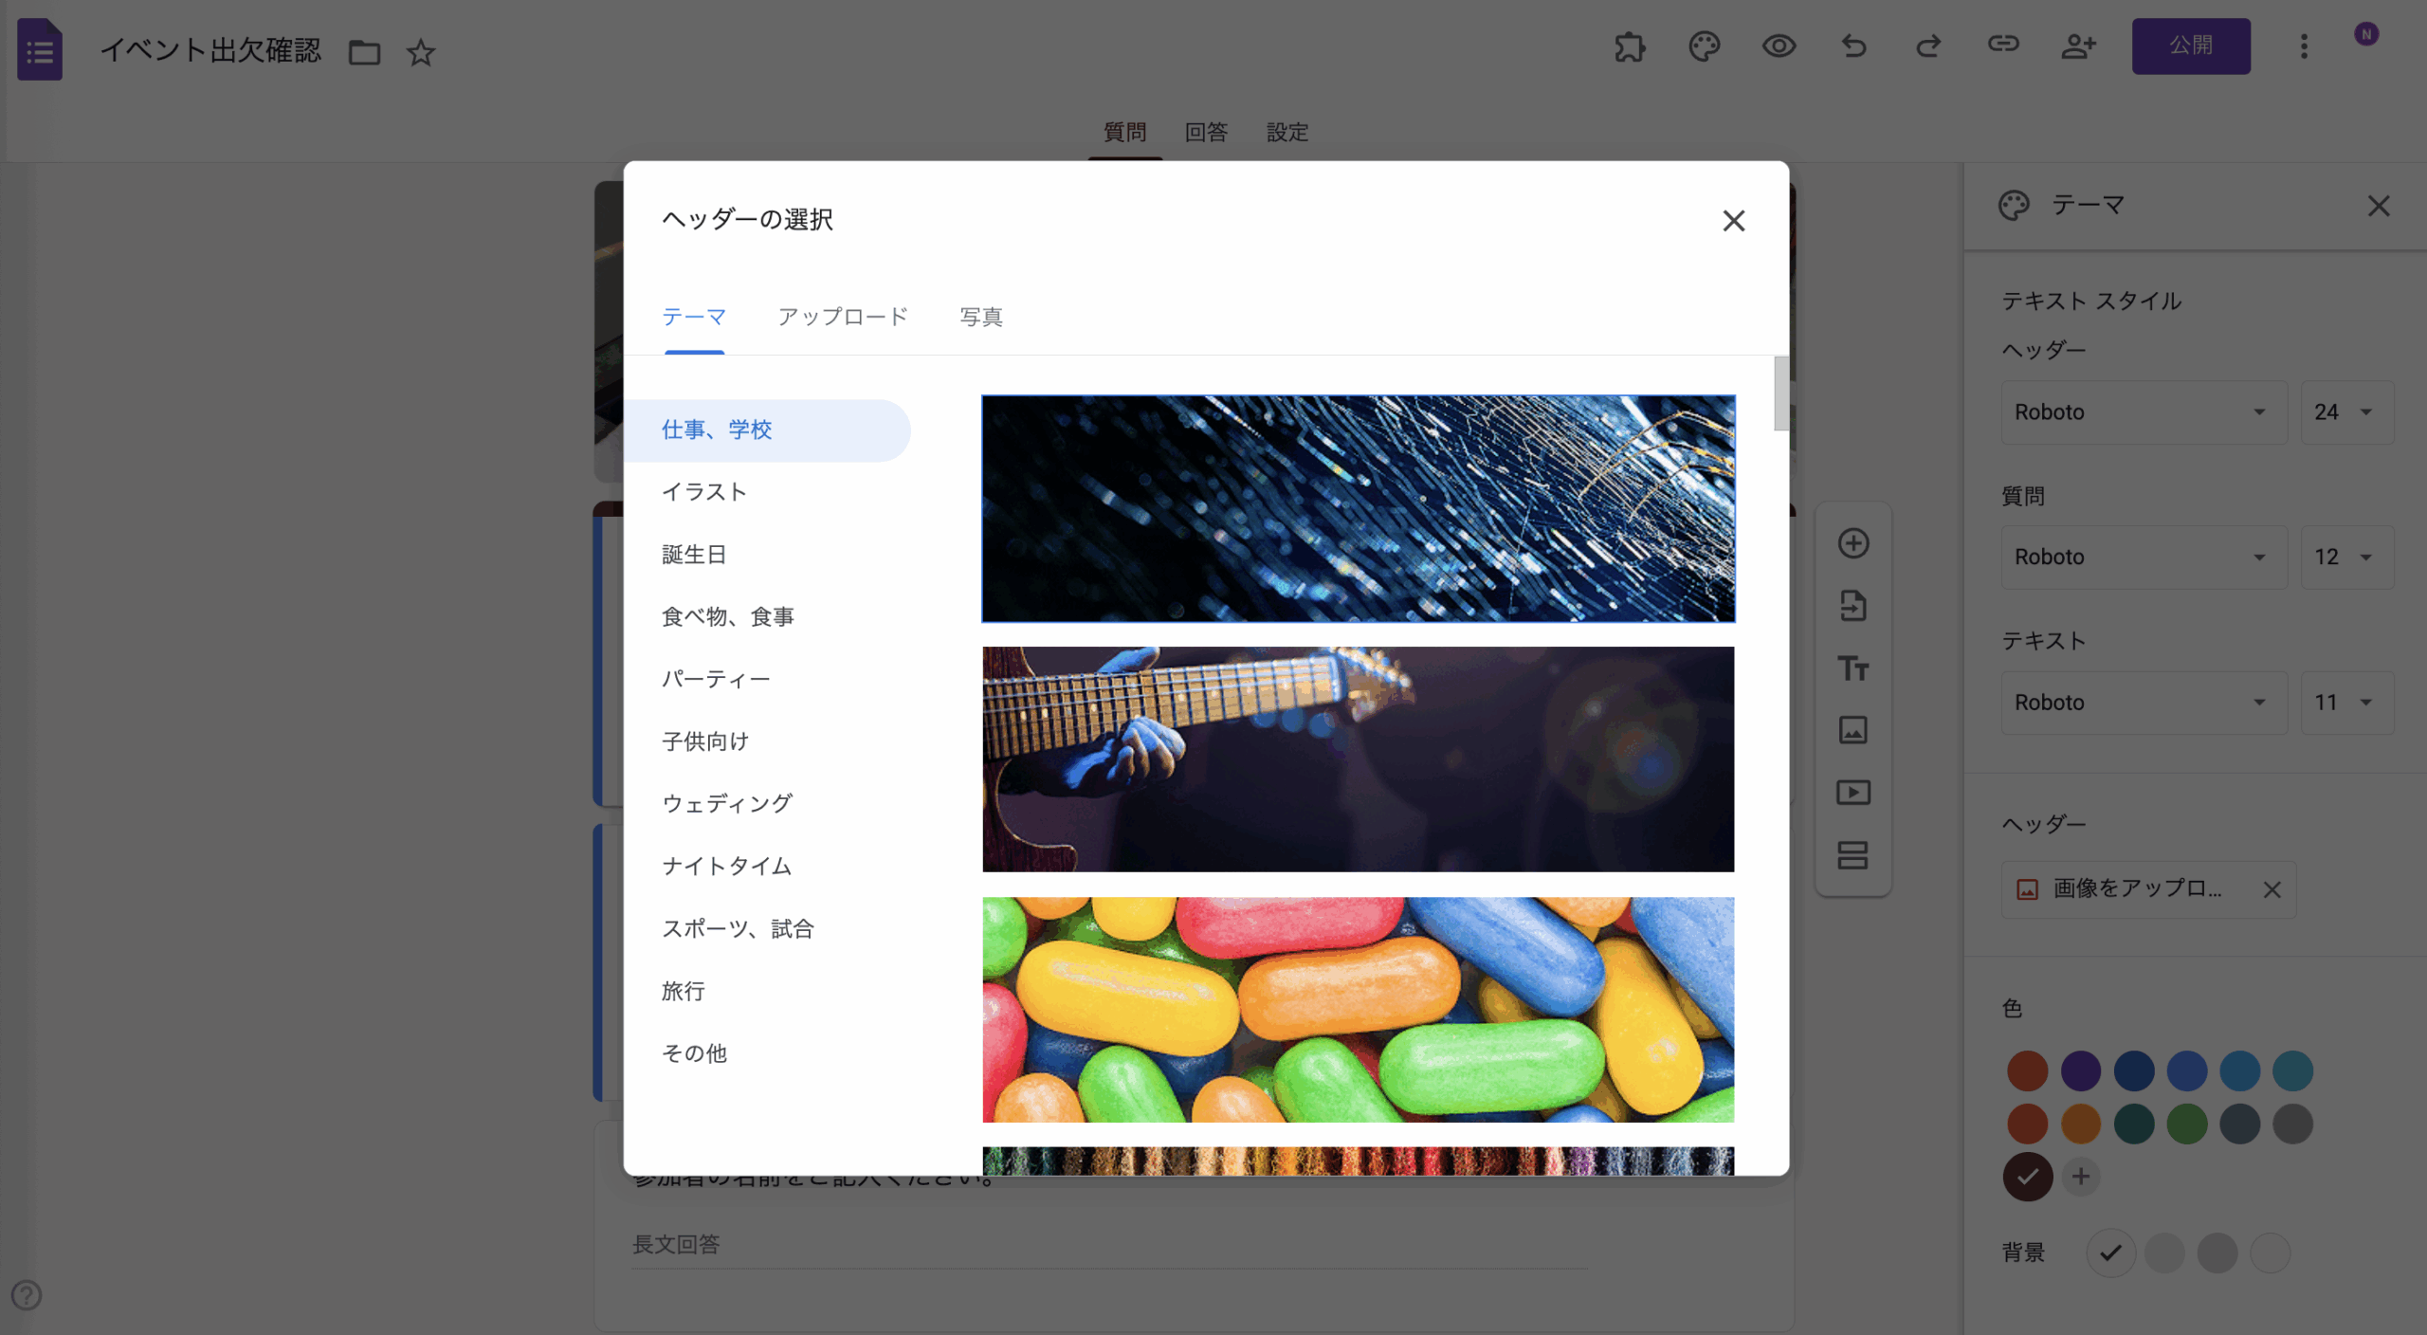Open the add collaborators icon
2427x1335 pixels.
click(x=2078, y=46)
